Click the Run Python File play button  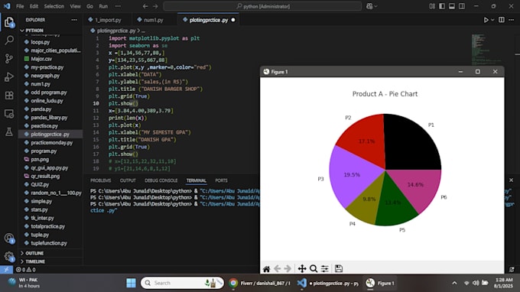pyautogui.click(x=486, y=20)
